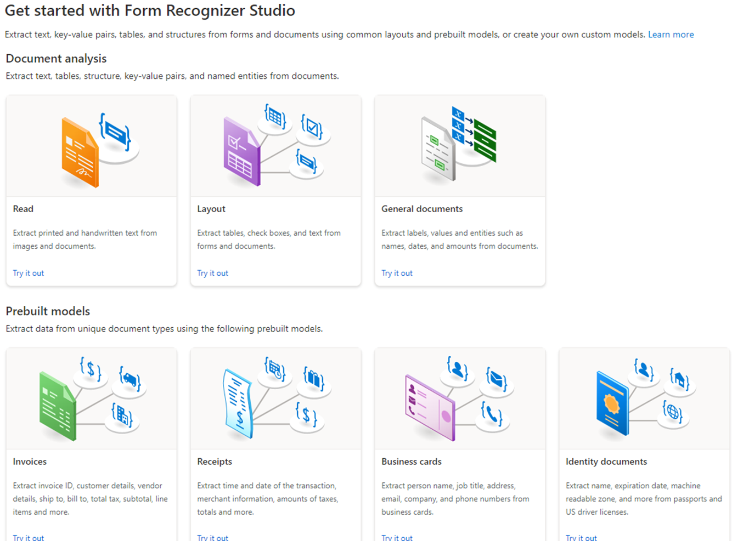Select the Business cards card
The height and width of the screenshot is (541, 732).
[459, 444]
